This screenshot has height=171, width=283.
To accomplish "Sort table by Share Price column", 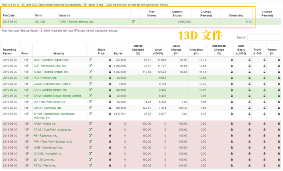I will click(x=103, y=50).
